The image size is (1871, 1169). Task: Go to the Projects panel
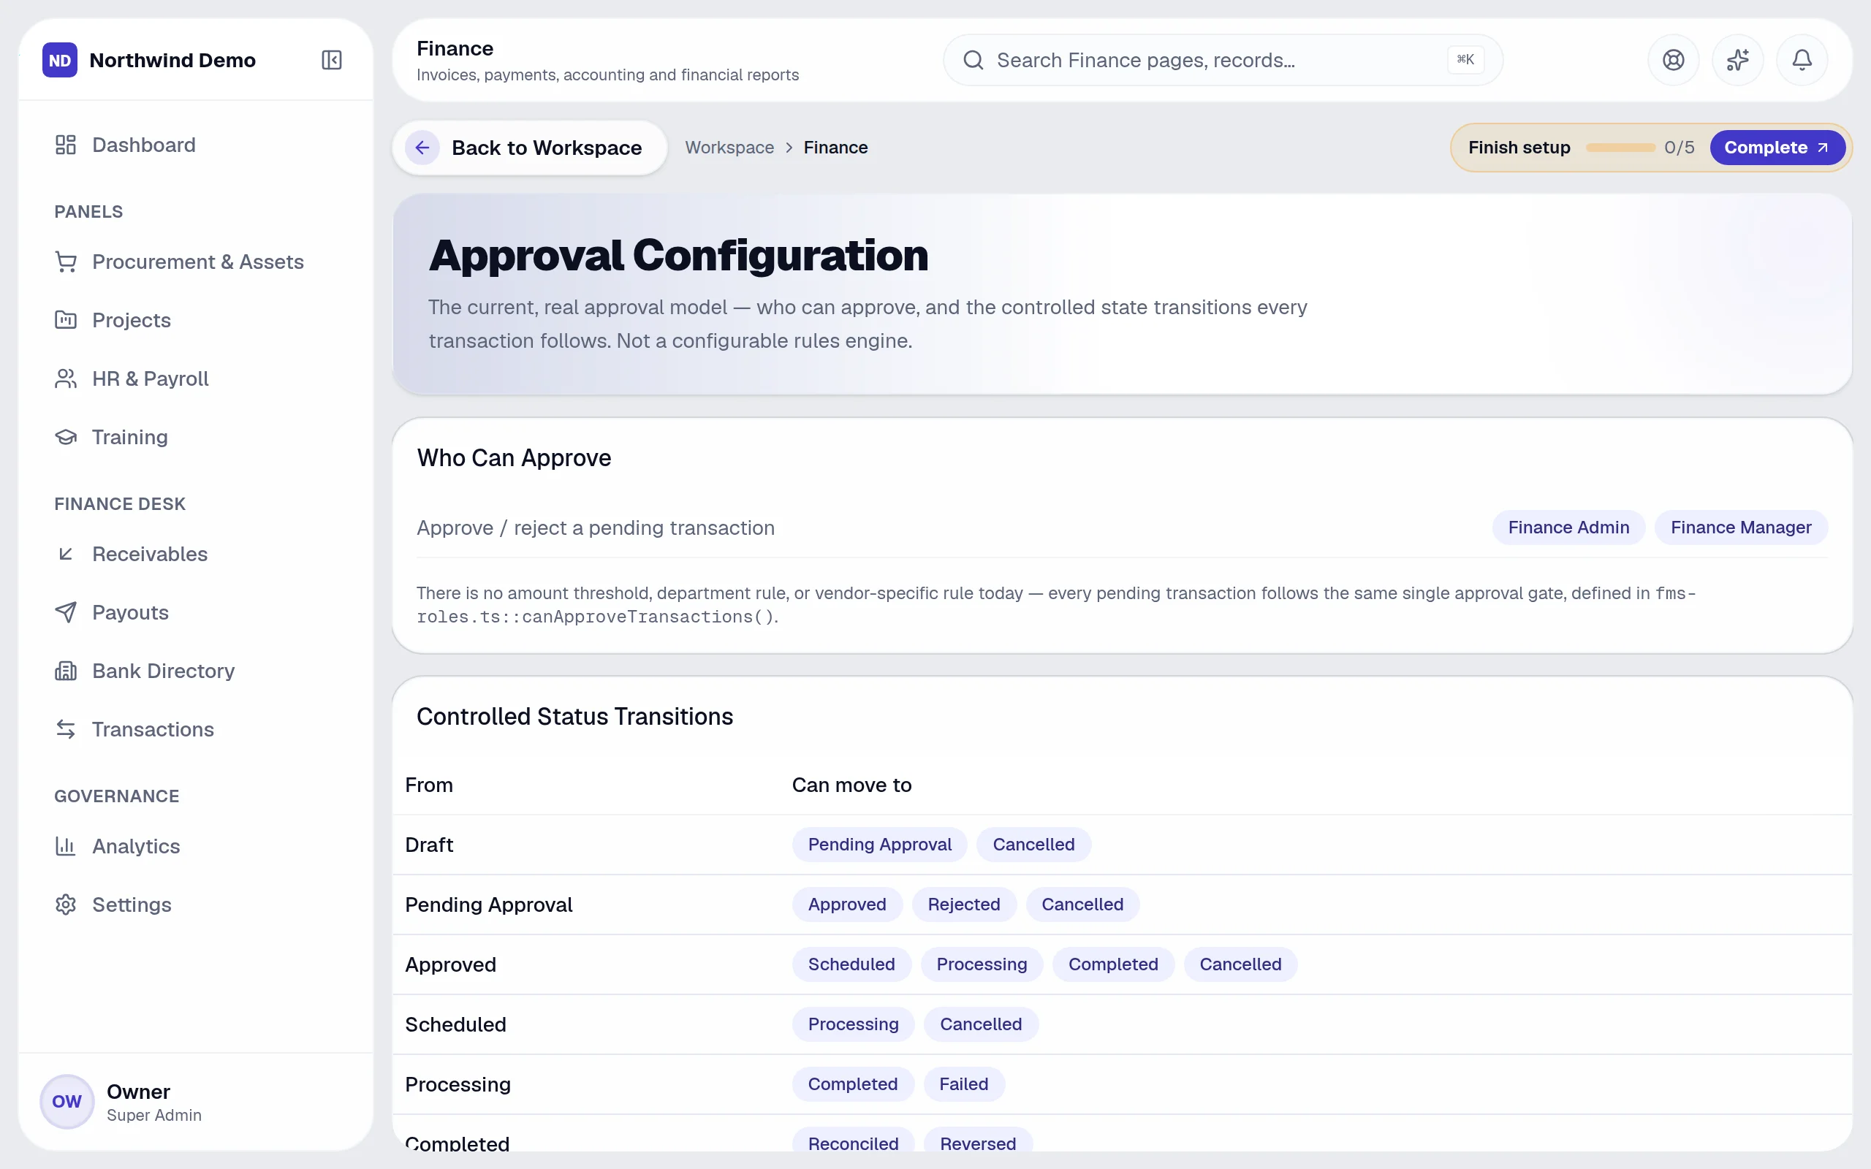196,320
